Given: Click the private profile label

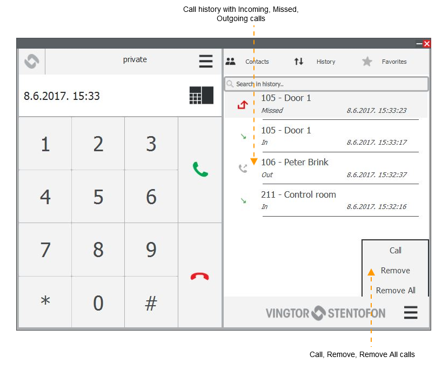Looking at the screenshot, I should (x=135, y=59).
